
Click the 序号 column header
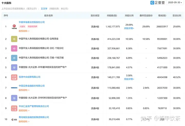[x=6, y=15]
